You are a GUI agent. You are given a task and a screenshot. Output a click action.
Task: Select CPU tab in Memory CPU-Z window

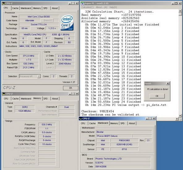pos(6,99)
